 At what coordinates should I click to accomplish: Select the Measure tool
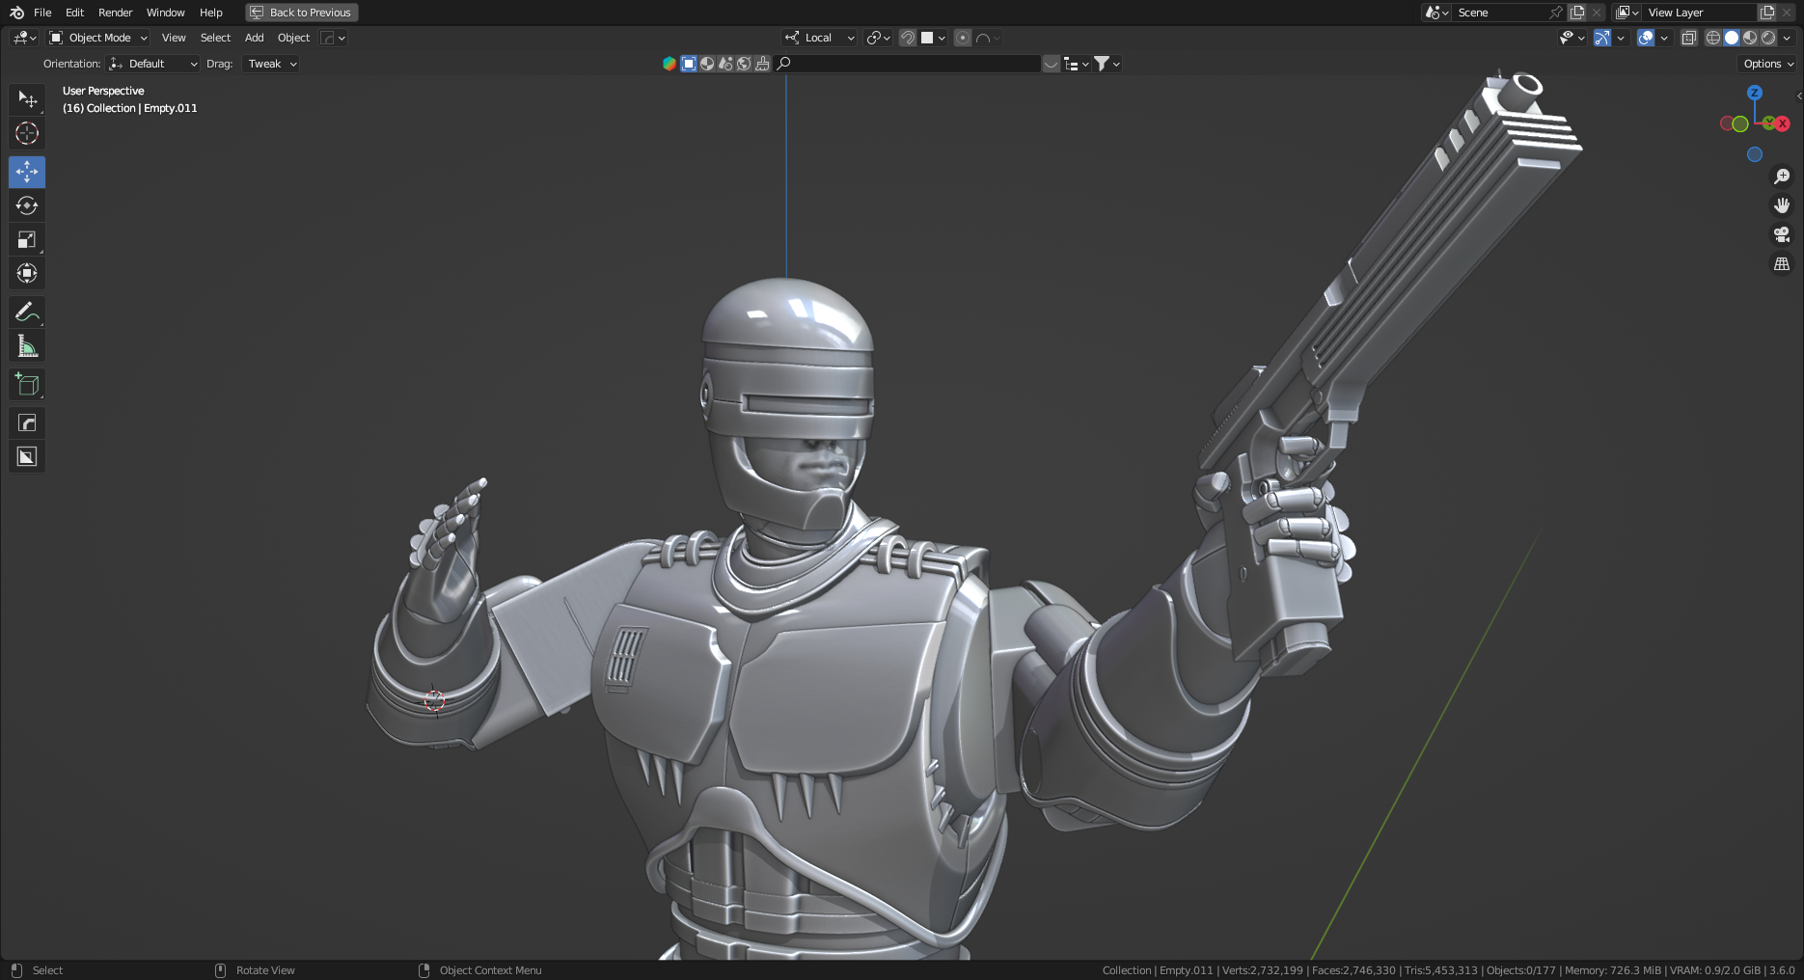pos(27,345)
